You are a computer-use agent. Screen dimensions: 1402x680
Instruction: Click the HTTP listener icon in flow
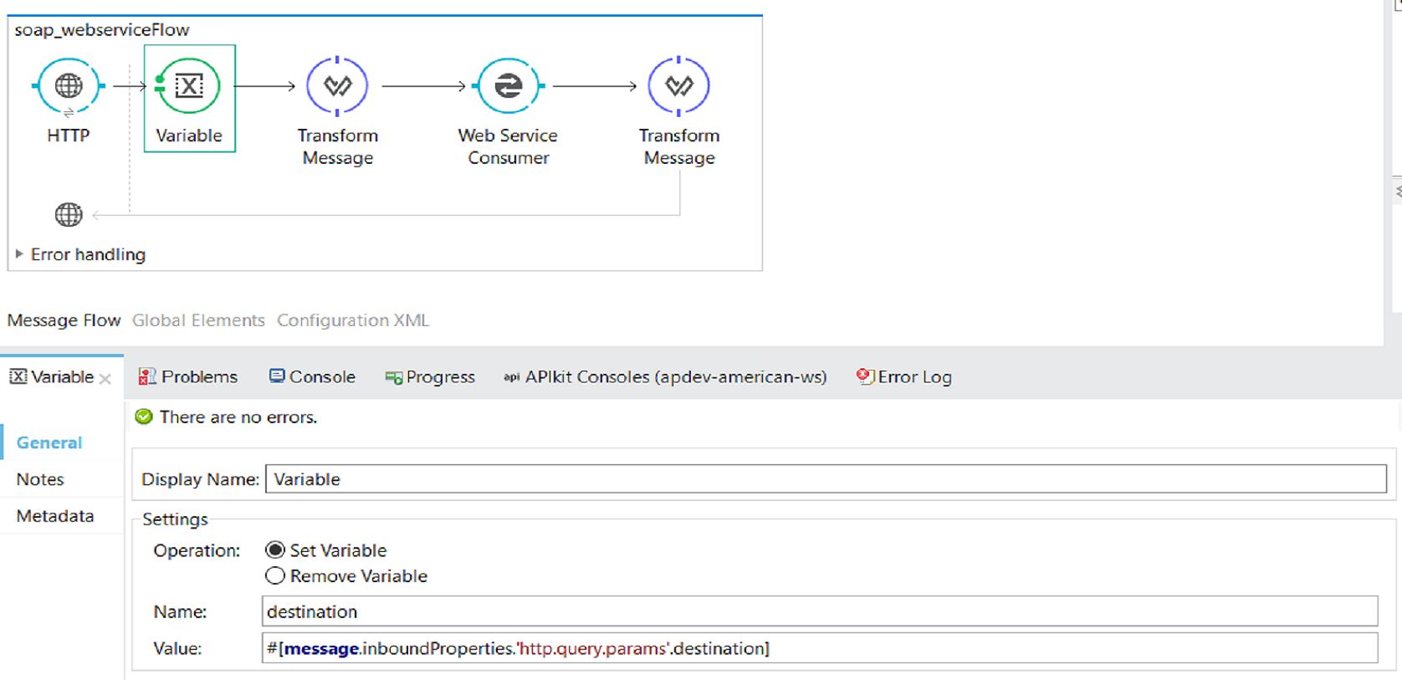click(x=69, y=85)
